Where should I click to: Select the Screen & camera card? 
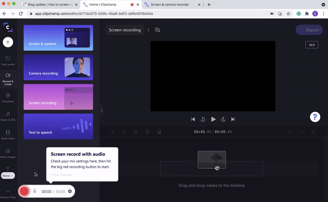58,38
